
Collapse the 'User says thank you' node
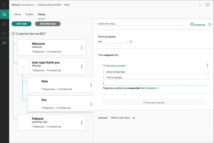[x=24, y=66]
